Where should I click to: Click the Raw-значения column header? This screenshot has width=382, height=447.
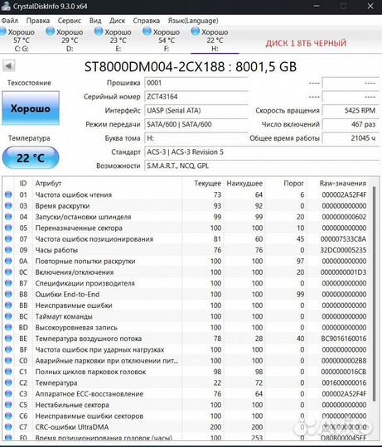point(342,183)
